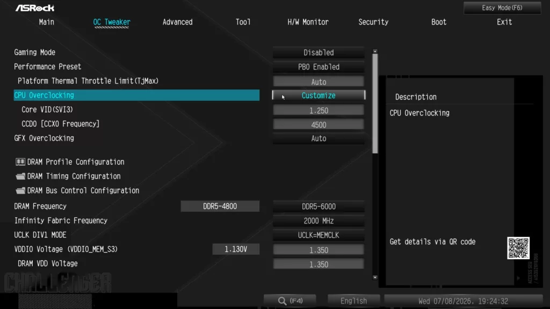Screen dimensions: 550x309
Task: Click the scrollbar down arrow
Action: click(375, 277)
